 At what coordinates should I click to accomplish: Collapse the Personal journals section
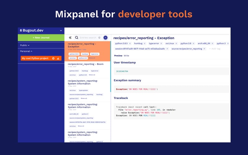[26, 51]
